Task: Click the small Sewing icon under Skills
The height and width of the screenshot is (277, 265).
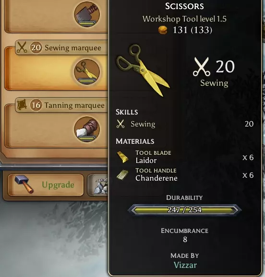Action: tap(120, 124)
